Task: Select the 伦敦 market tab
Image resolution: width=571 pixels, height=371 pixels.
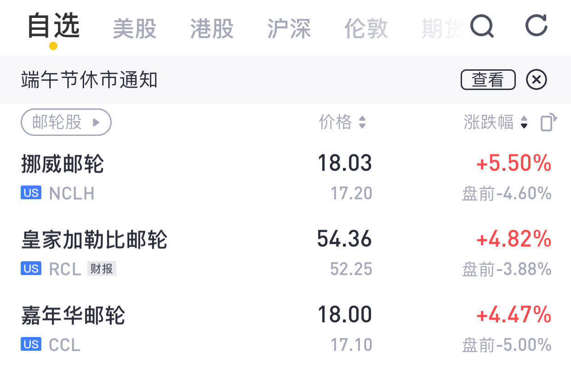Action: (366, 28)
